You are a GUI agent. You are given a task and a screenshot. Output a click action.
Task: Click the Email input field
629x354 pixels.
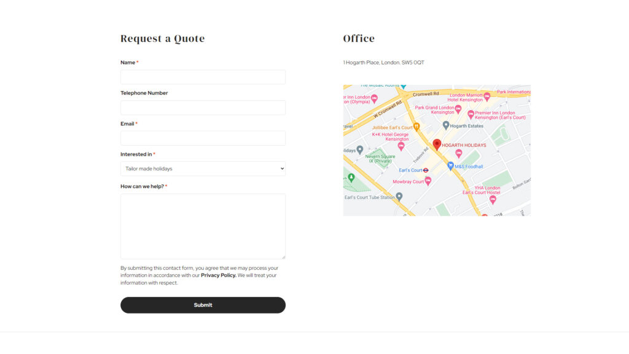[203, 138]
